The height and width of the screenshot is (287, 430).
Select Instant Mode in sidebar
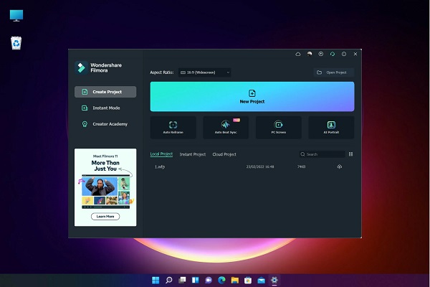[x=105, y=108]
